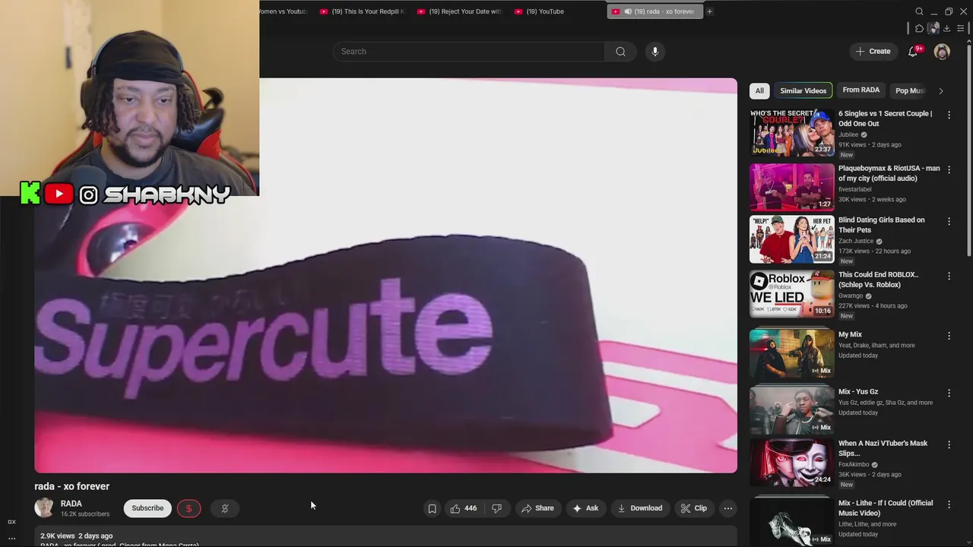
Task: Dislike the video with thumbs down
Action: point(496,508)
